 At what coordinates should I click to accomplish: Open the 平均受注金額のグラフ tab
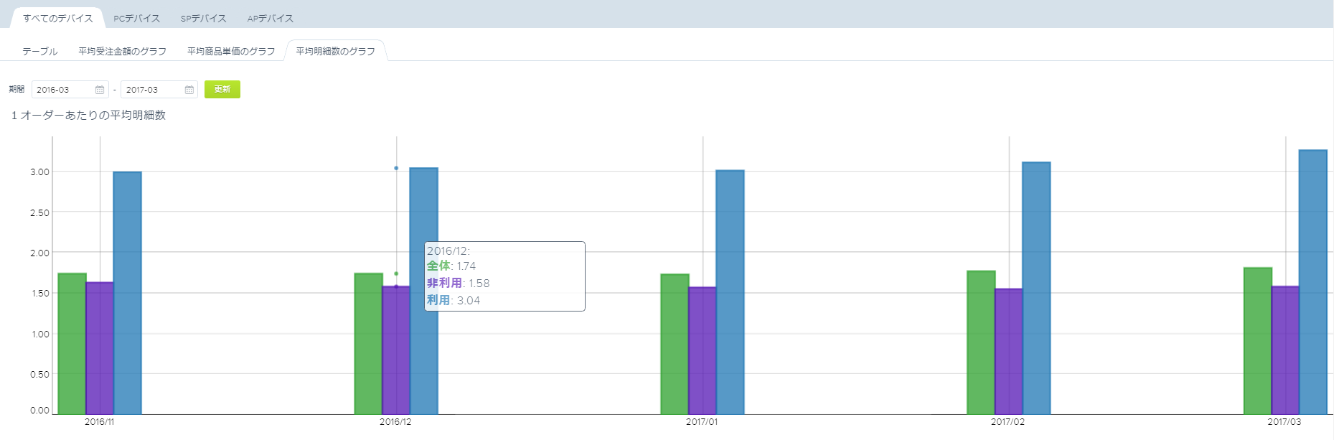coord(123,51)
